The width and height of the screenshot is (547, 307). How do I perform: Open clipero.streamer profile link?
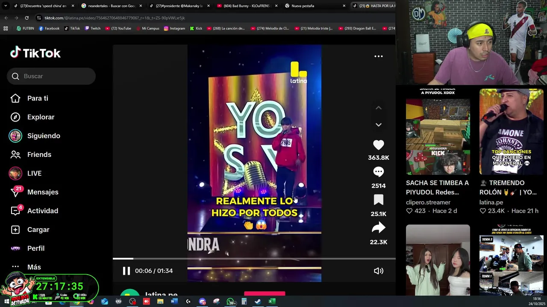coord(428,202)
